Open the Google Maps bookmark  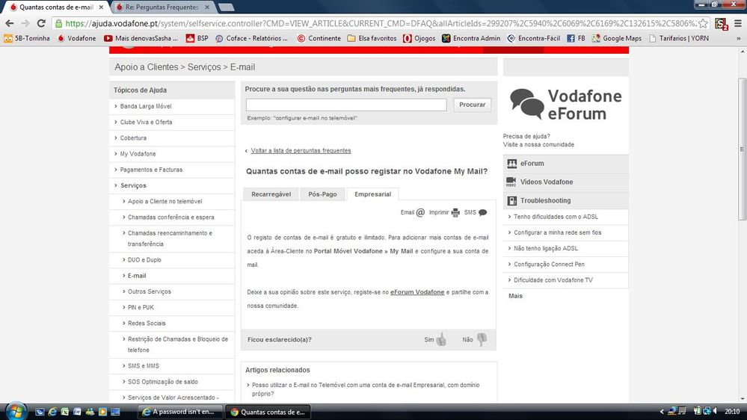click(617, 38)
